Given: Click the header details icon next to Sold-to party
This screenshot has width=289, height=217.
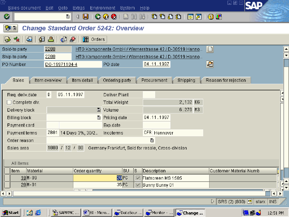Looking at the screenshot, I should 210,49.
